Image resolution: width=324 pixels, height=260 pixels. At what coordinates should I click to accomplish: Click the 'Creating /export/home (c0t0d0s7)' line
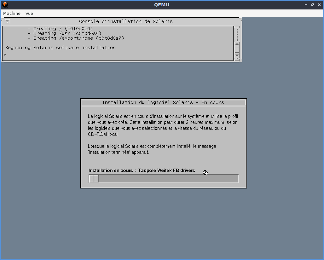(76, 38)
